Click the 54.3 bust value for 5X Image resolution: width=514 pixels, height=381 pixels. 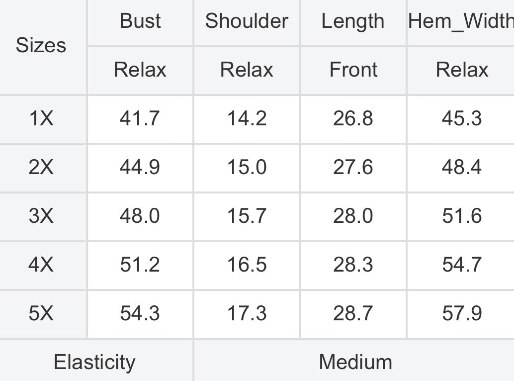click(140, 314)
